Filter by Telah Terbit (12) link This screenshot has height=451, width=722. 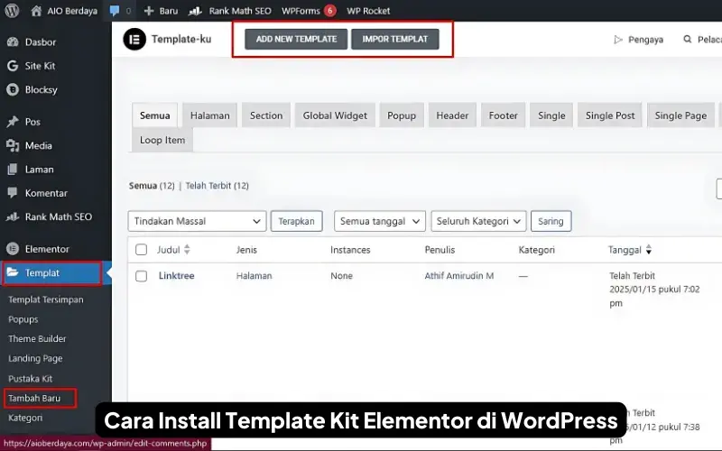[217, 186]
